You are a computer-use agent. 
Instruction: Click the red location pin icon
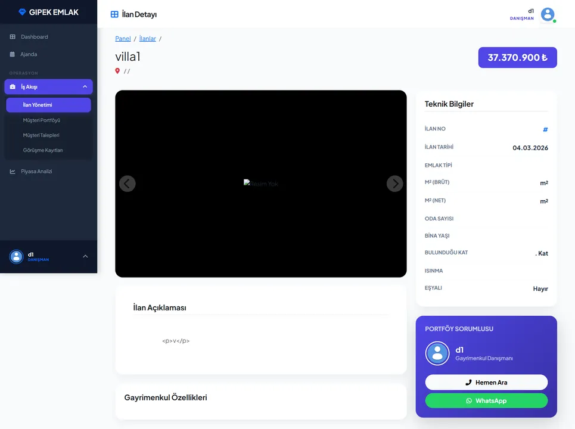point(117,71)
